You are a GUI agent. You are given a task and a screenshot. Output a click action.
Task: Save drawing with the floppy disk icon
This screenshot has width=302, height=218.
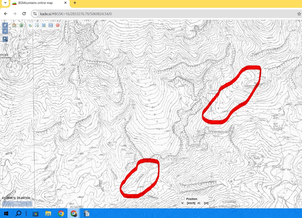(x=51, y=25)
